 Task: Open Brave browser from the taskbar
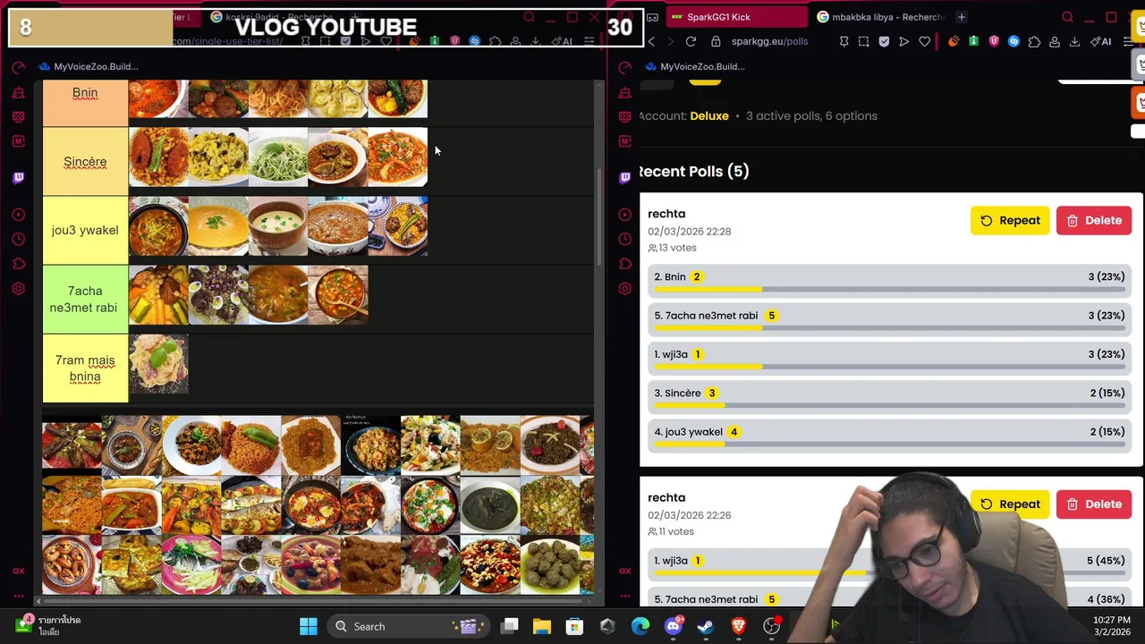[739, 626]
